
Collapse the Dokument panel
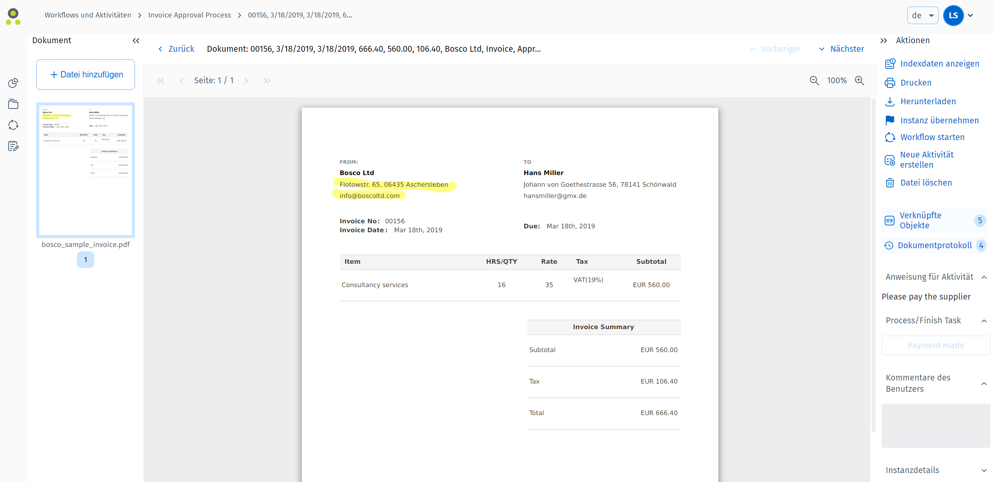point(136,40)
